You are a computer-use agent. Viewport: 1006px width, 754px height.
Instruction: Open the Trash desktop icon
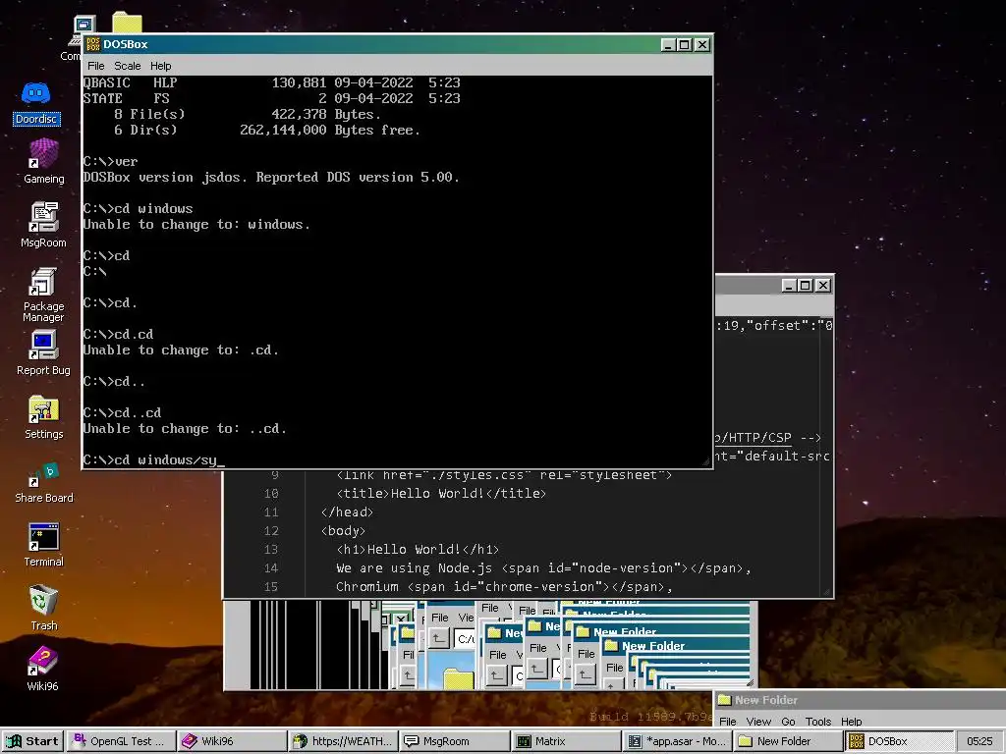(x=43, y=608)
